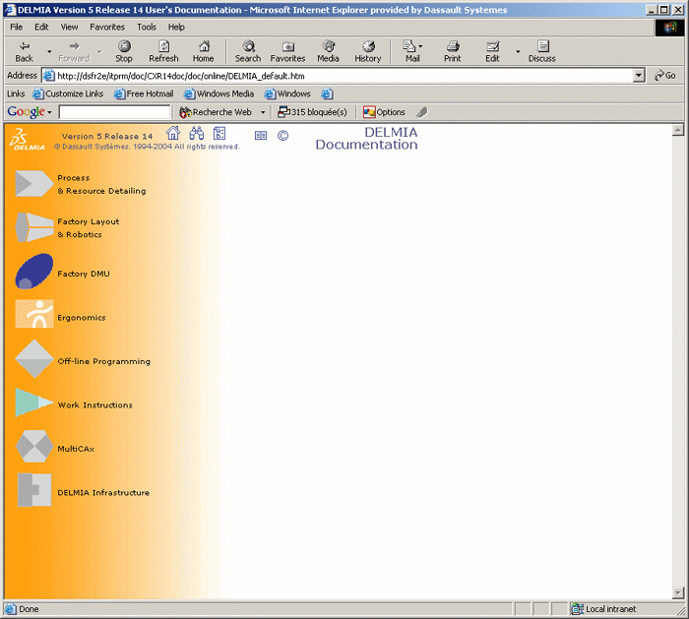Viewport: 689px width, 619px height.
Task: Go to the browser Home page
Action: tap(203, 51)
